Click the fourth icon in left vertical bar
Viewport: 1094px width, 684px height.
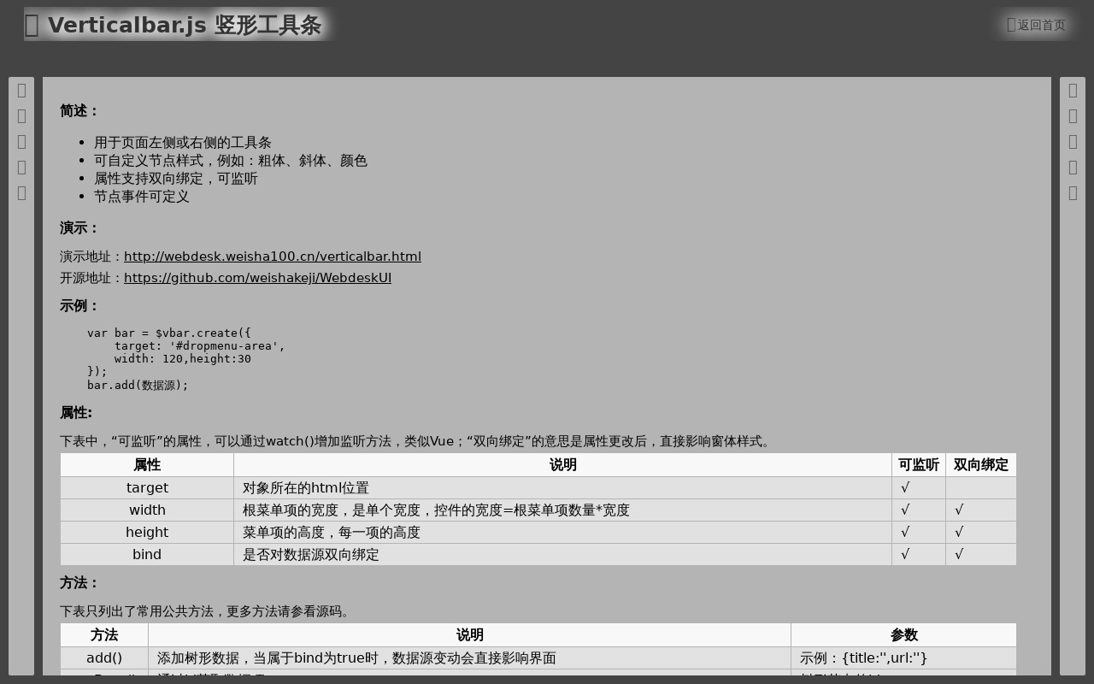21,168
